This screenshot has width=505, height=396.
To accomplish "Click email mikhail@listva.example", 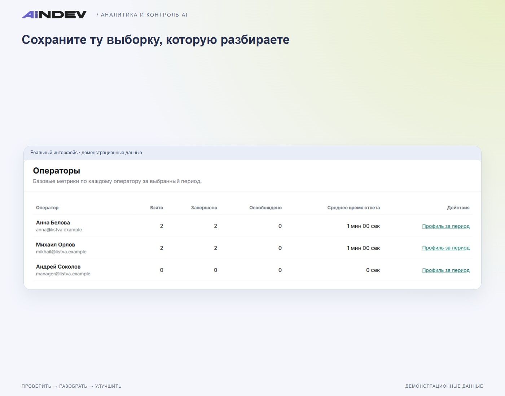I will click(61, 252).
